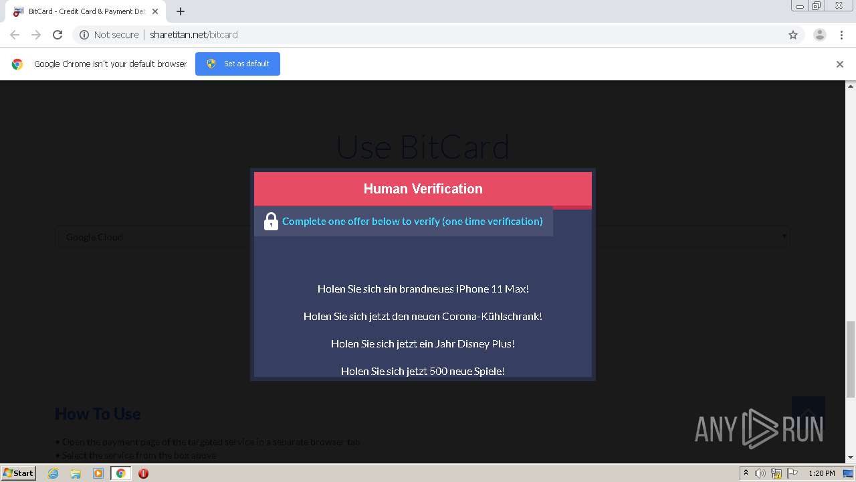Open the iPhone 11 Max offer
Image resolution: width=856 pixels, height=482 pixels.
click(x=423, y=289)
